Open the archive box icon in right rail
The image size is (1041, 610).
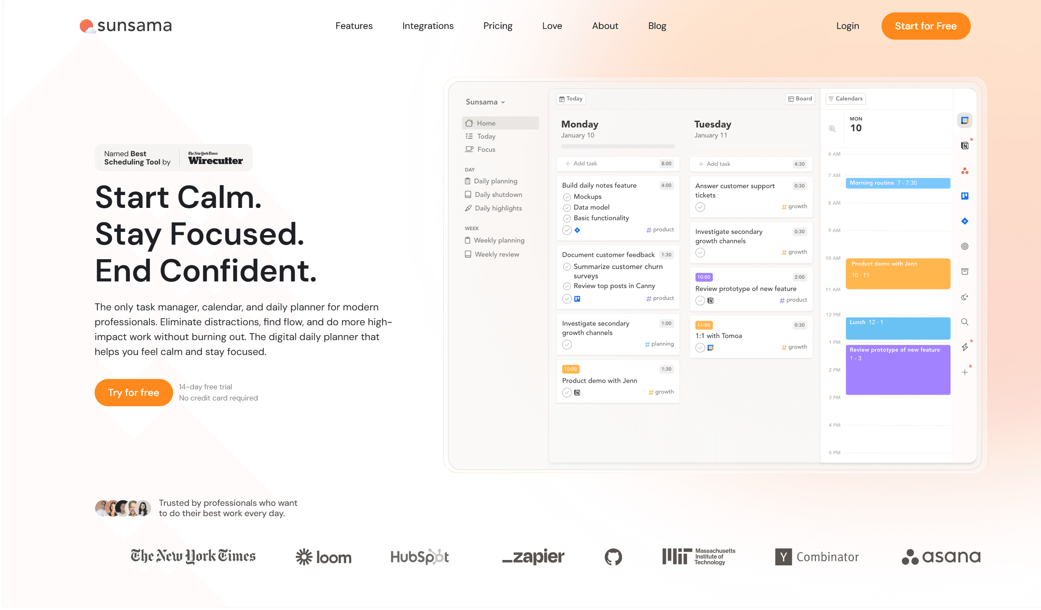pos(965,272)
